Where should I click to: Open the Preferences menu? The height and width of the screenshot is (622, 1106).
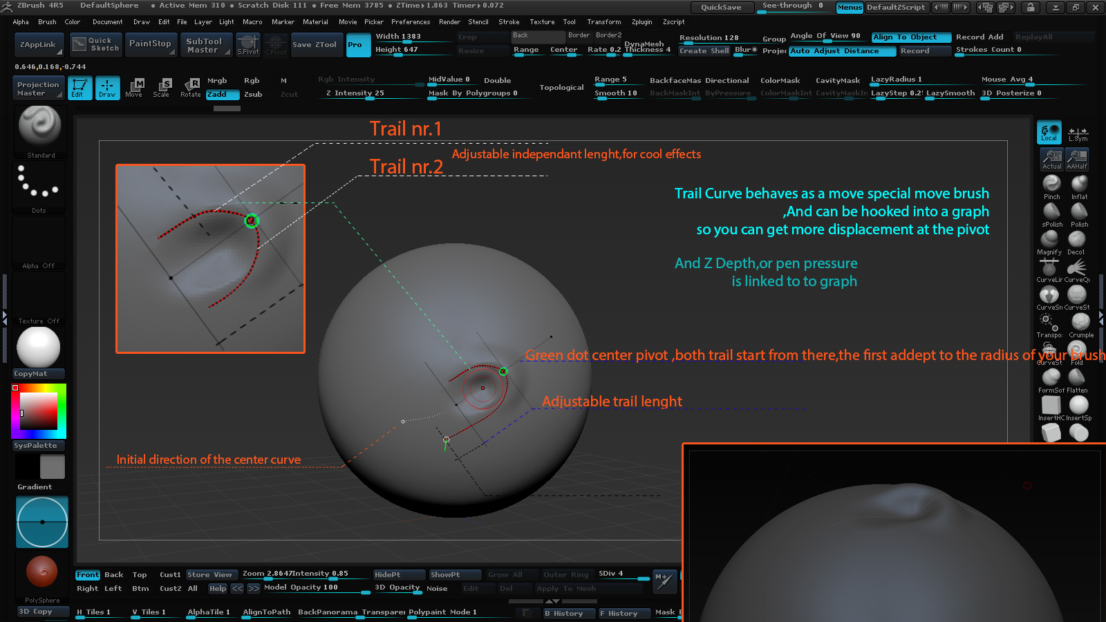tap(411, 22)
